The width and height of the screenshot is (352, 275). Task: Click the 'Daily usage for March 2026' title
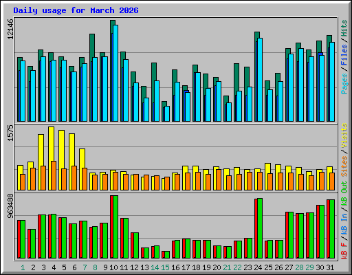(76, 10)
